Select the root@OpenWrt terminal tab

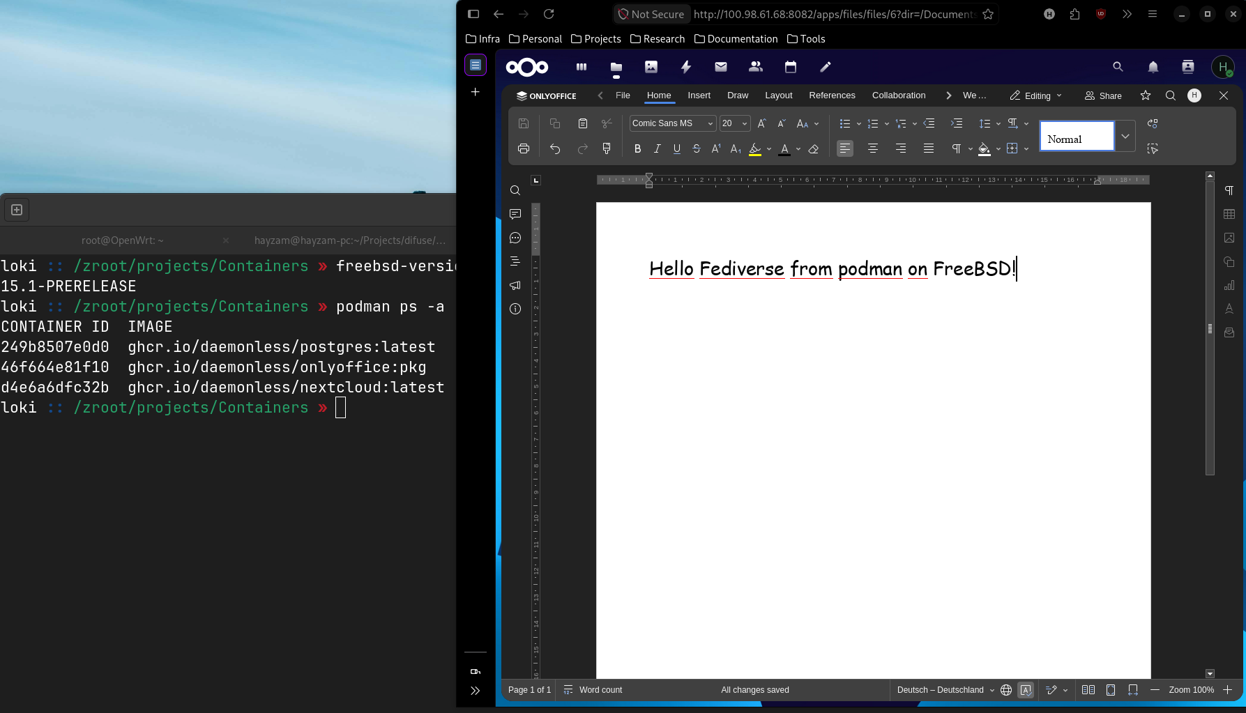pyautogui.click(x=123, y=240)
